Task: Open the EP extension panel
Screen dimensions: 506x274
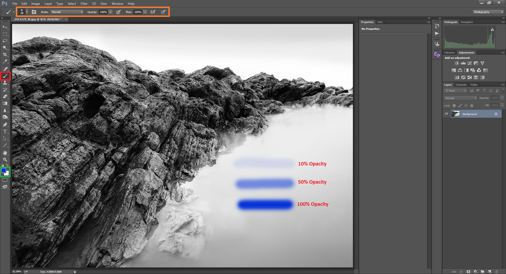Action: click(437, 55)
